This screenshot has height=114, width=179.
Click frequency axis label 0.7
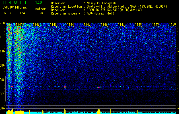tap(2, 94)
